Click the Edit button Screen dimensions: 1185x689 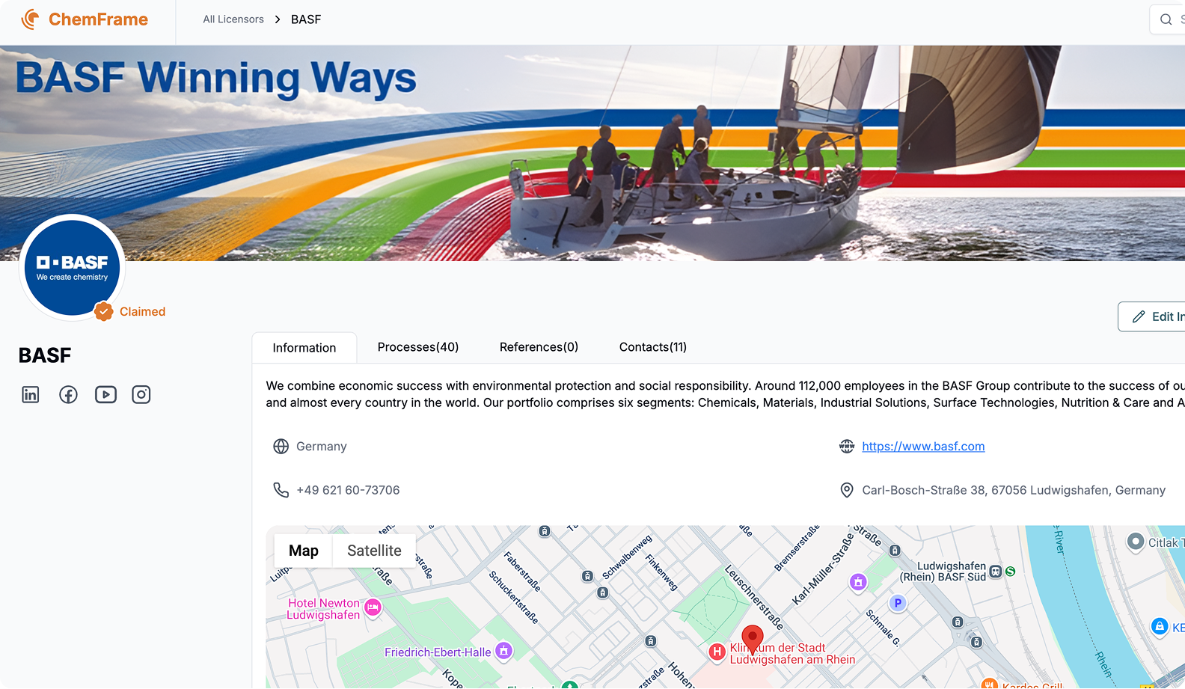[1152, 316]
